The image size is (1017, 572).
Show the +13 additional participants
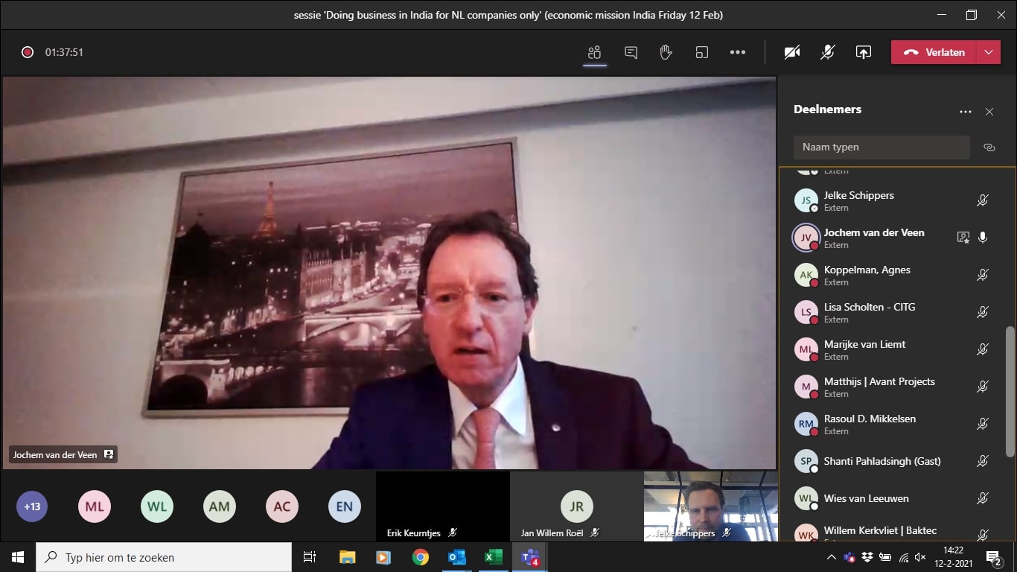coord(32,507)
